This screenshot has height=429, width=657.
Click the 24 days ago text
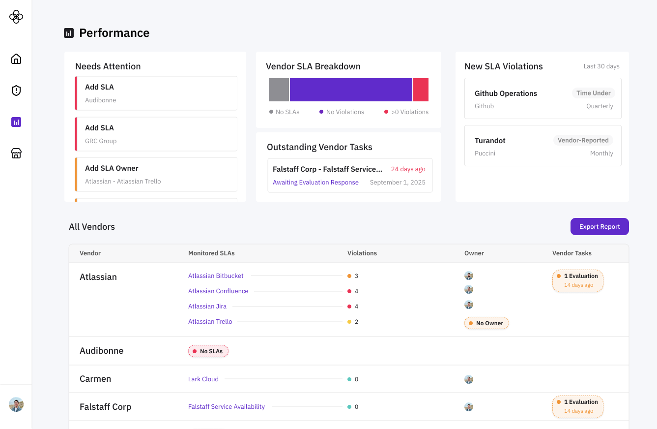pyautogui.click(x=408, y=169)
